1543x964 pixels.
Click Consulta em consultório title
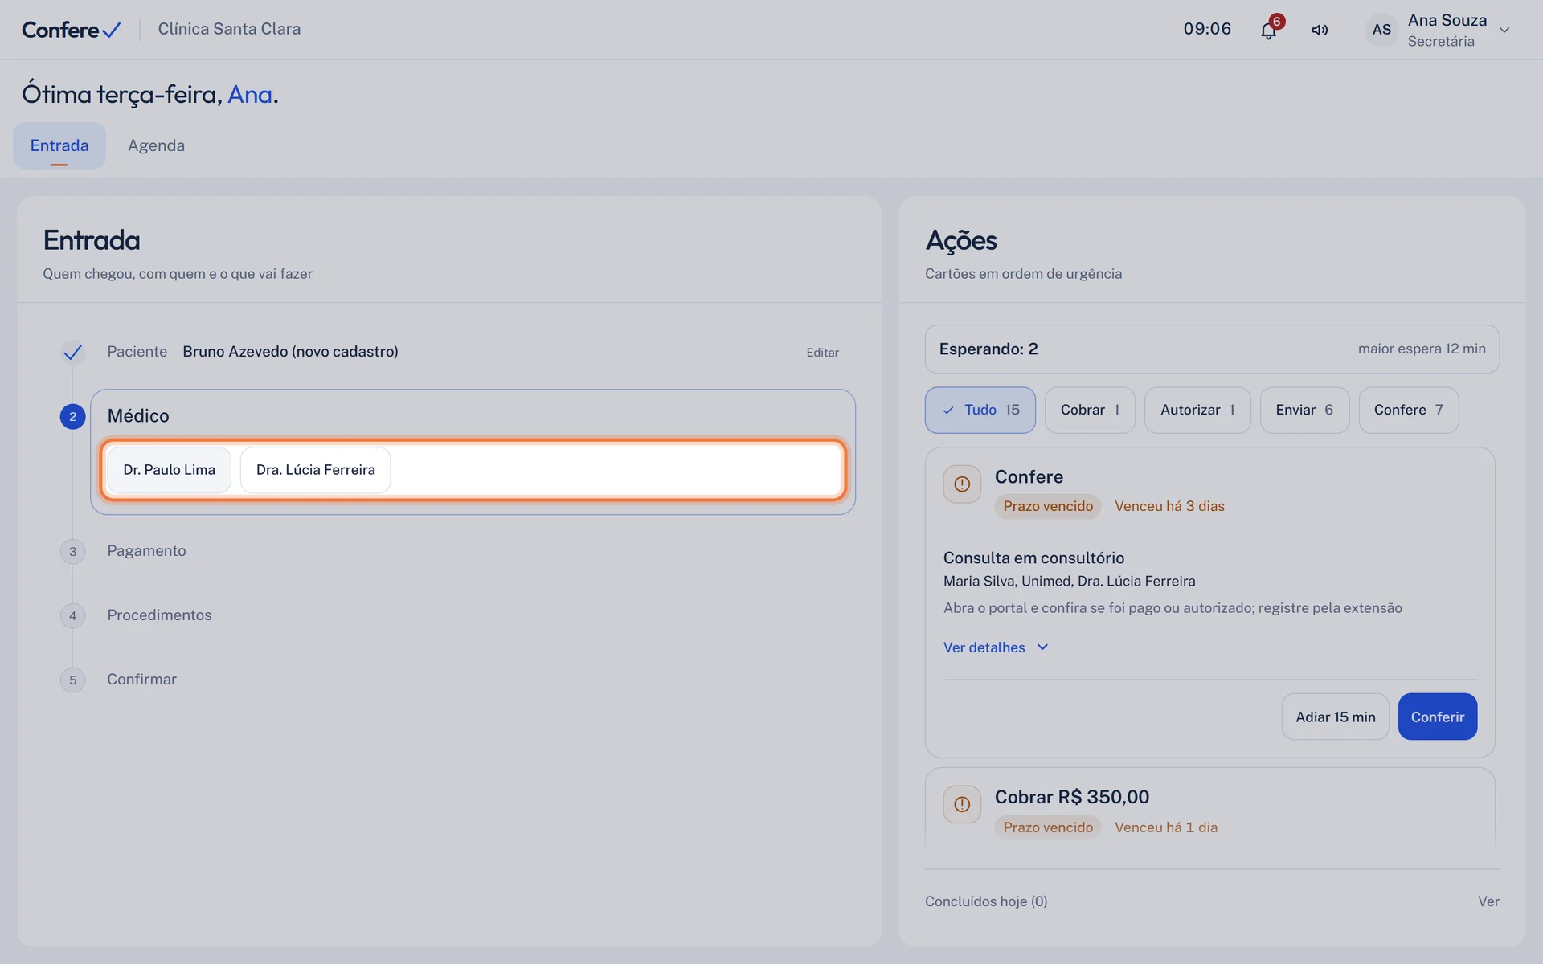(1033, 558)
